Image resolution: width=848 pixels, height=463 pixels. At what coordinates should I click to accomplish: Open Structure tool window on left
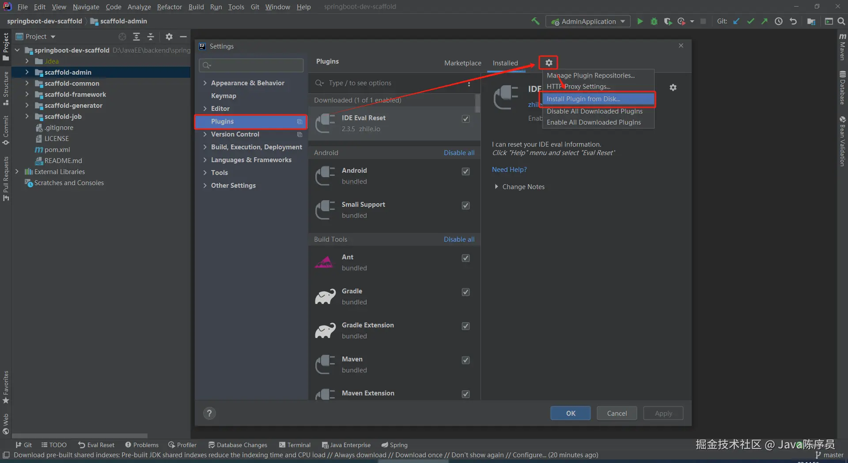6,88
